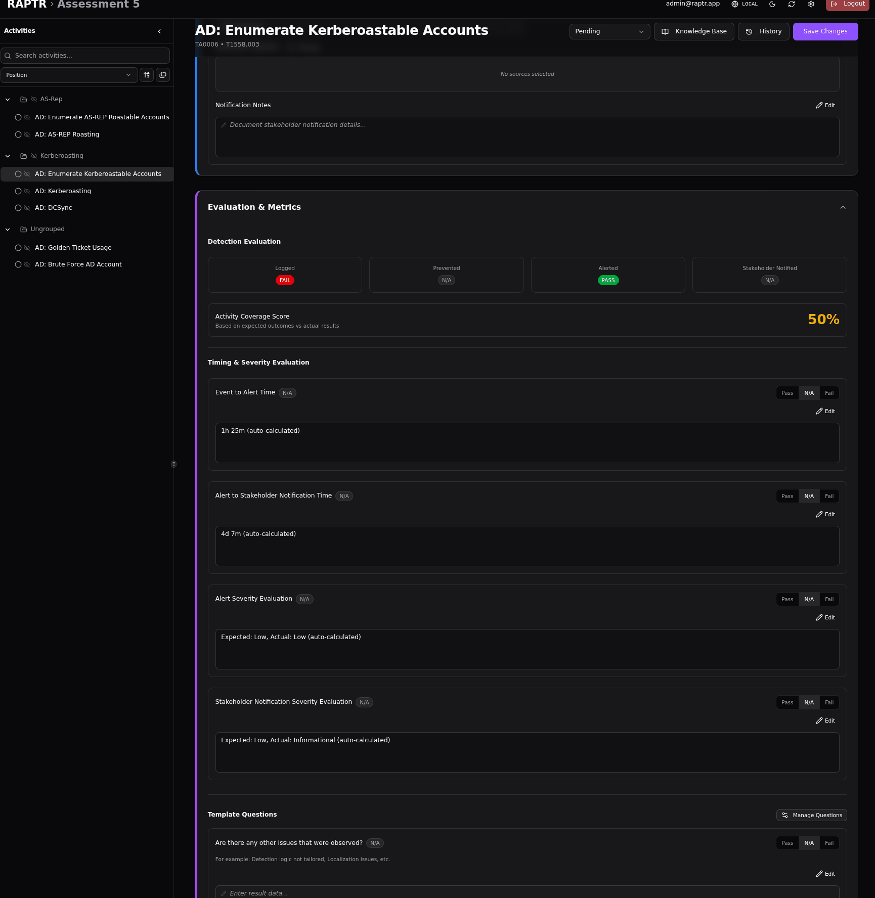This screenshot has height=898, width=875.
Task: Click the refresh sync icon in header
Action: tap(792, 4)
